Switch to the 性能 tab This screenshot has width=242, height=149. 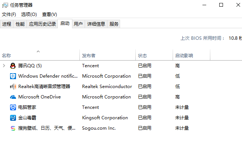click(x=20, y=24)
